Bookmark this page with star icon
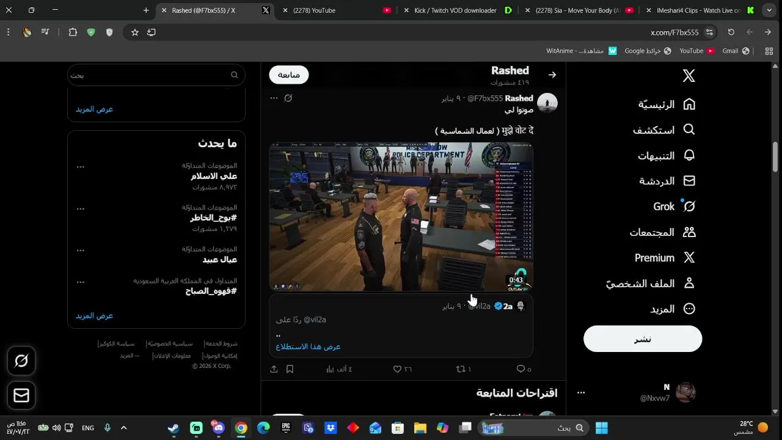This screenshot has height=440, width=782. point(135,32)
